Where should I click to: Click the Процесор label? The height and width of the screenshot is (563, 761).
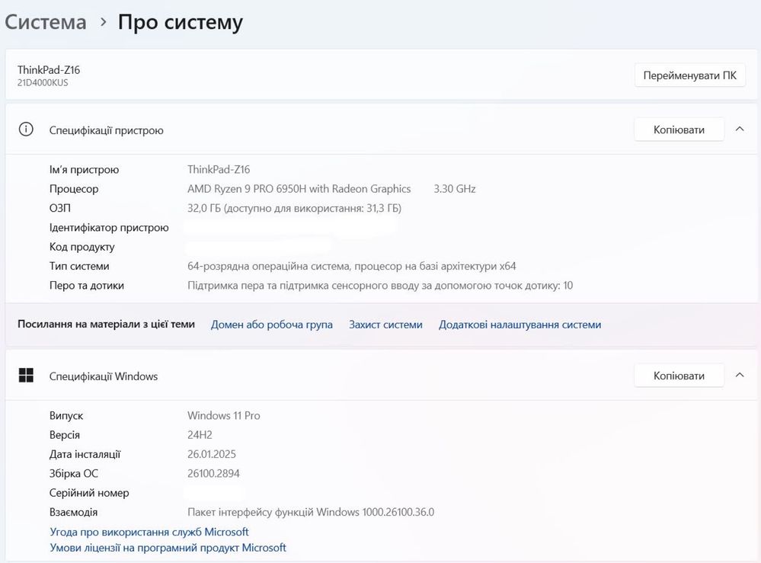(74, 189)
